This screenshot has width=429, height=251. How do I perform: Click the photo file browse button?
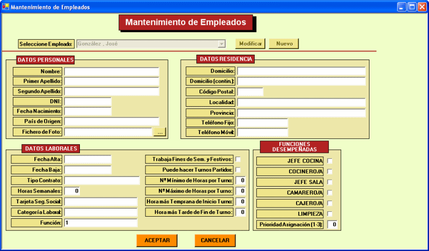point(160,131)
